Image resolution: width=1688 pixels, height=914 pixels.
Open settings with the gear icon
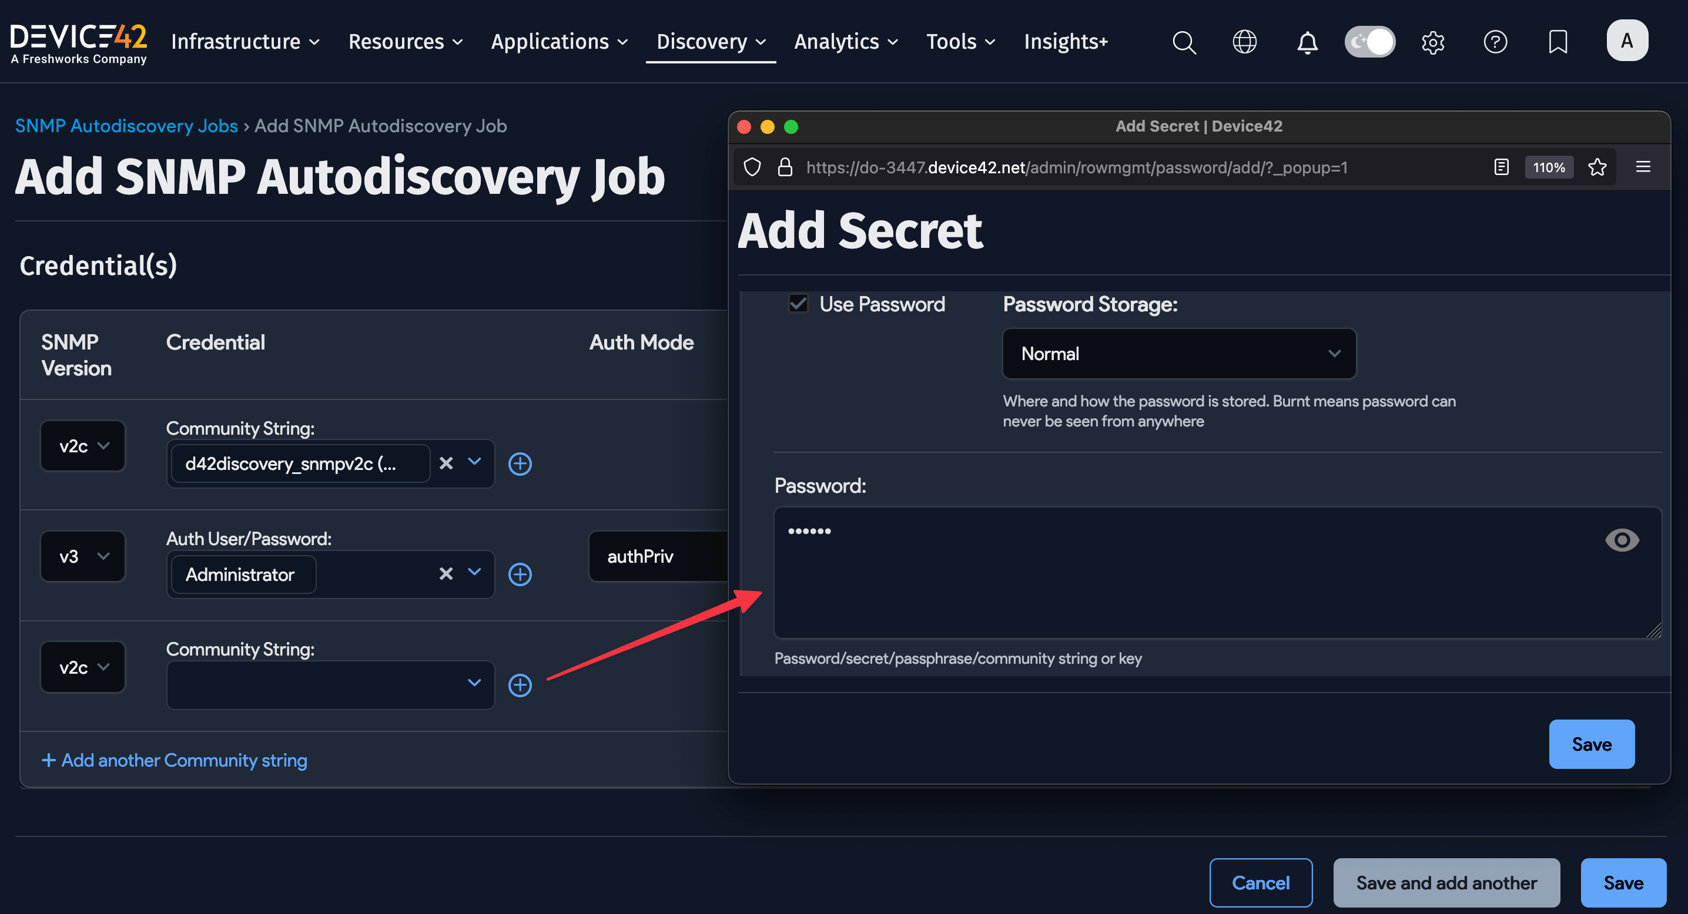1432,42
